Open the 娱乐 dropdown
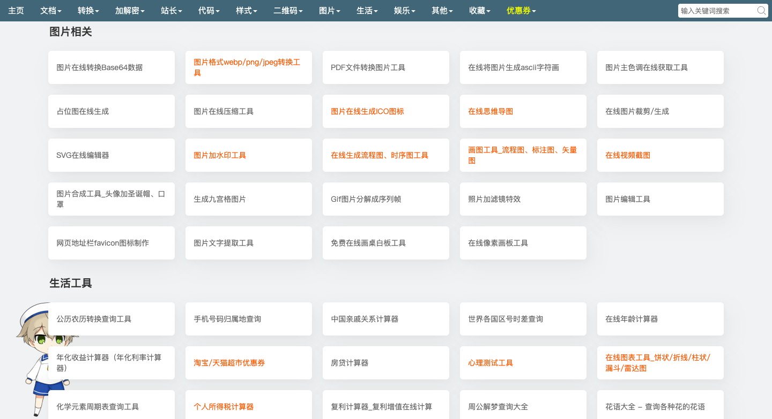This screenshot has height=419, width=772. [x=404, y=10]
